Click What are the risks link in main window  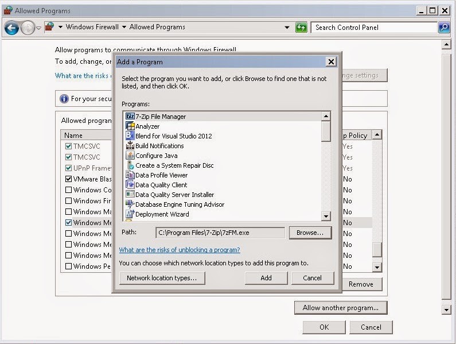(x=83, y=76)
